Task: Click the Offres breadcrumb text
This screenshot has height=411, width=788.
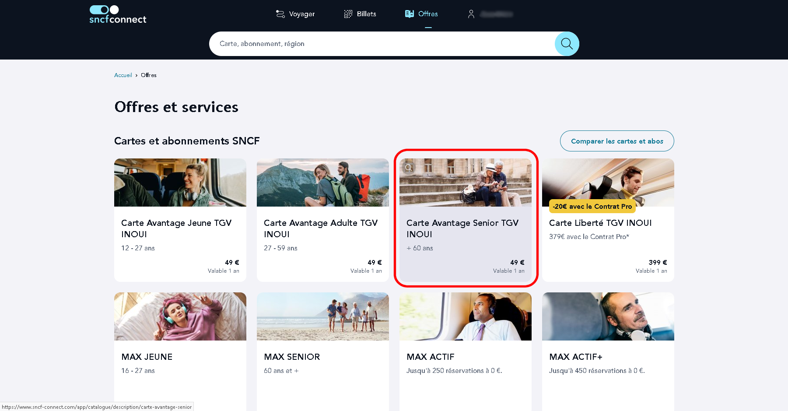Action: [x=149, y=75]
